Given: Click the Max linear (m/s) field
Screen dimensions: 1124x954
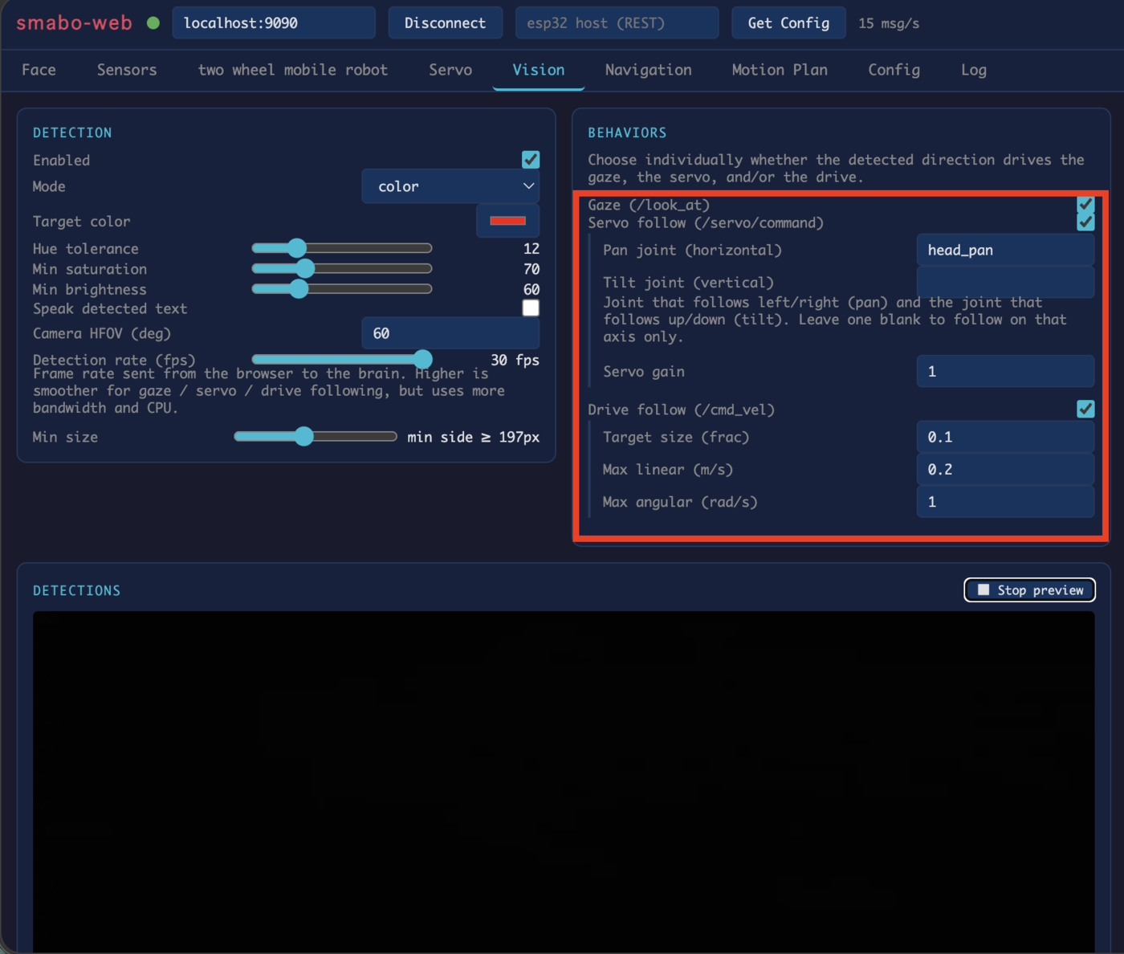Looking at the screenshot, I should tap(1005, 470).
